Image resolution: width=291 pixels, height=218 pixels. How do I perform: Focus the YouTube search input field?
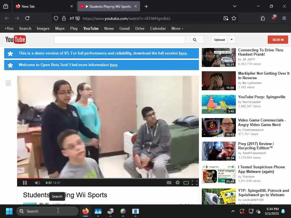120,40
